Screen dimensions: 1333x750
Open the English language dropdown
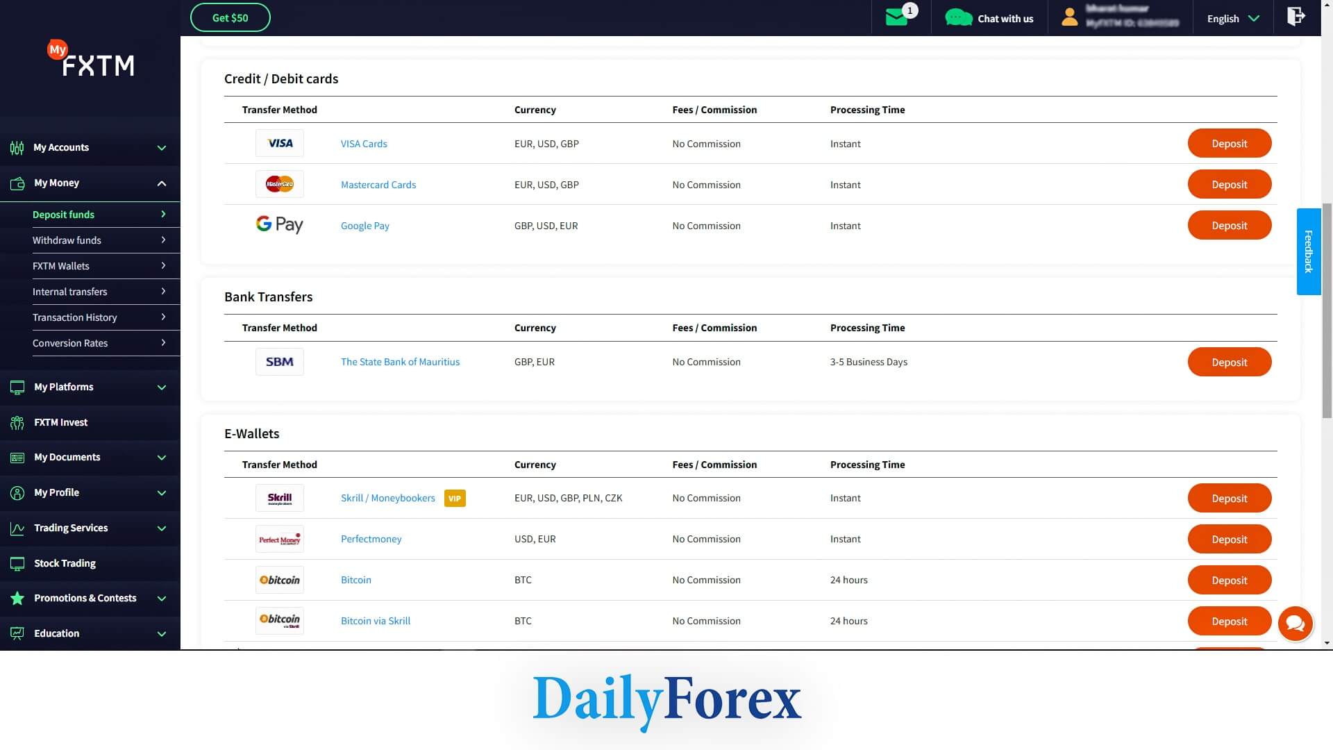pos(1233,18)
